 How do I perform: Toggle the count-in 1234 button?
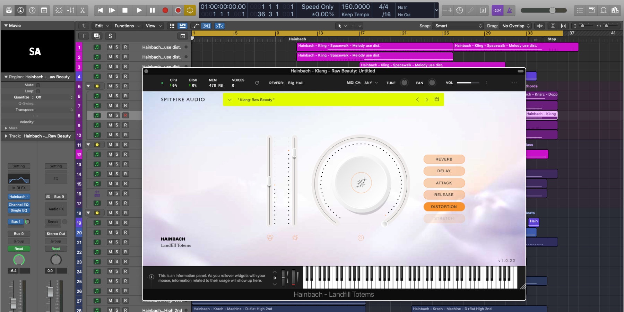point(497,10)
